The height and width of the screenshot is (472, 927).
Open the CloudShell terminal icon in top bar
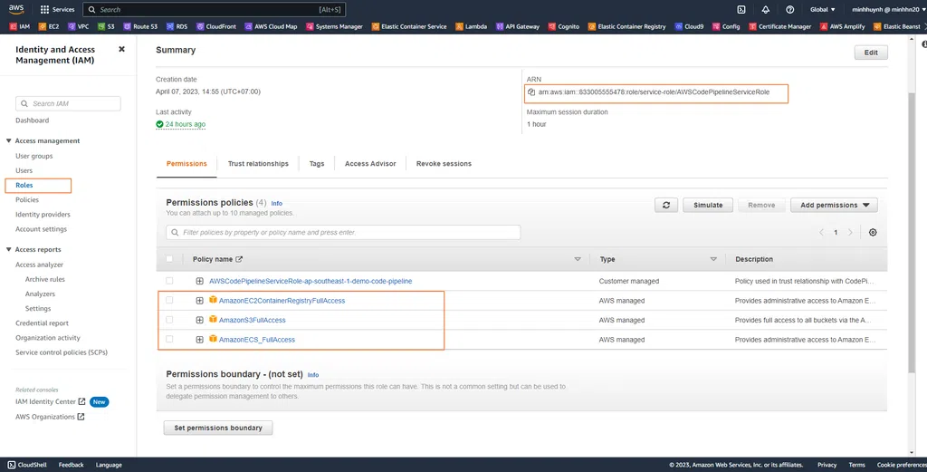click(x=741, y=10)
